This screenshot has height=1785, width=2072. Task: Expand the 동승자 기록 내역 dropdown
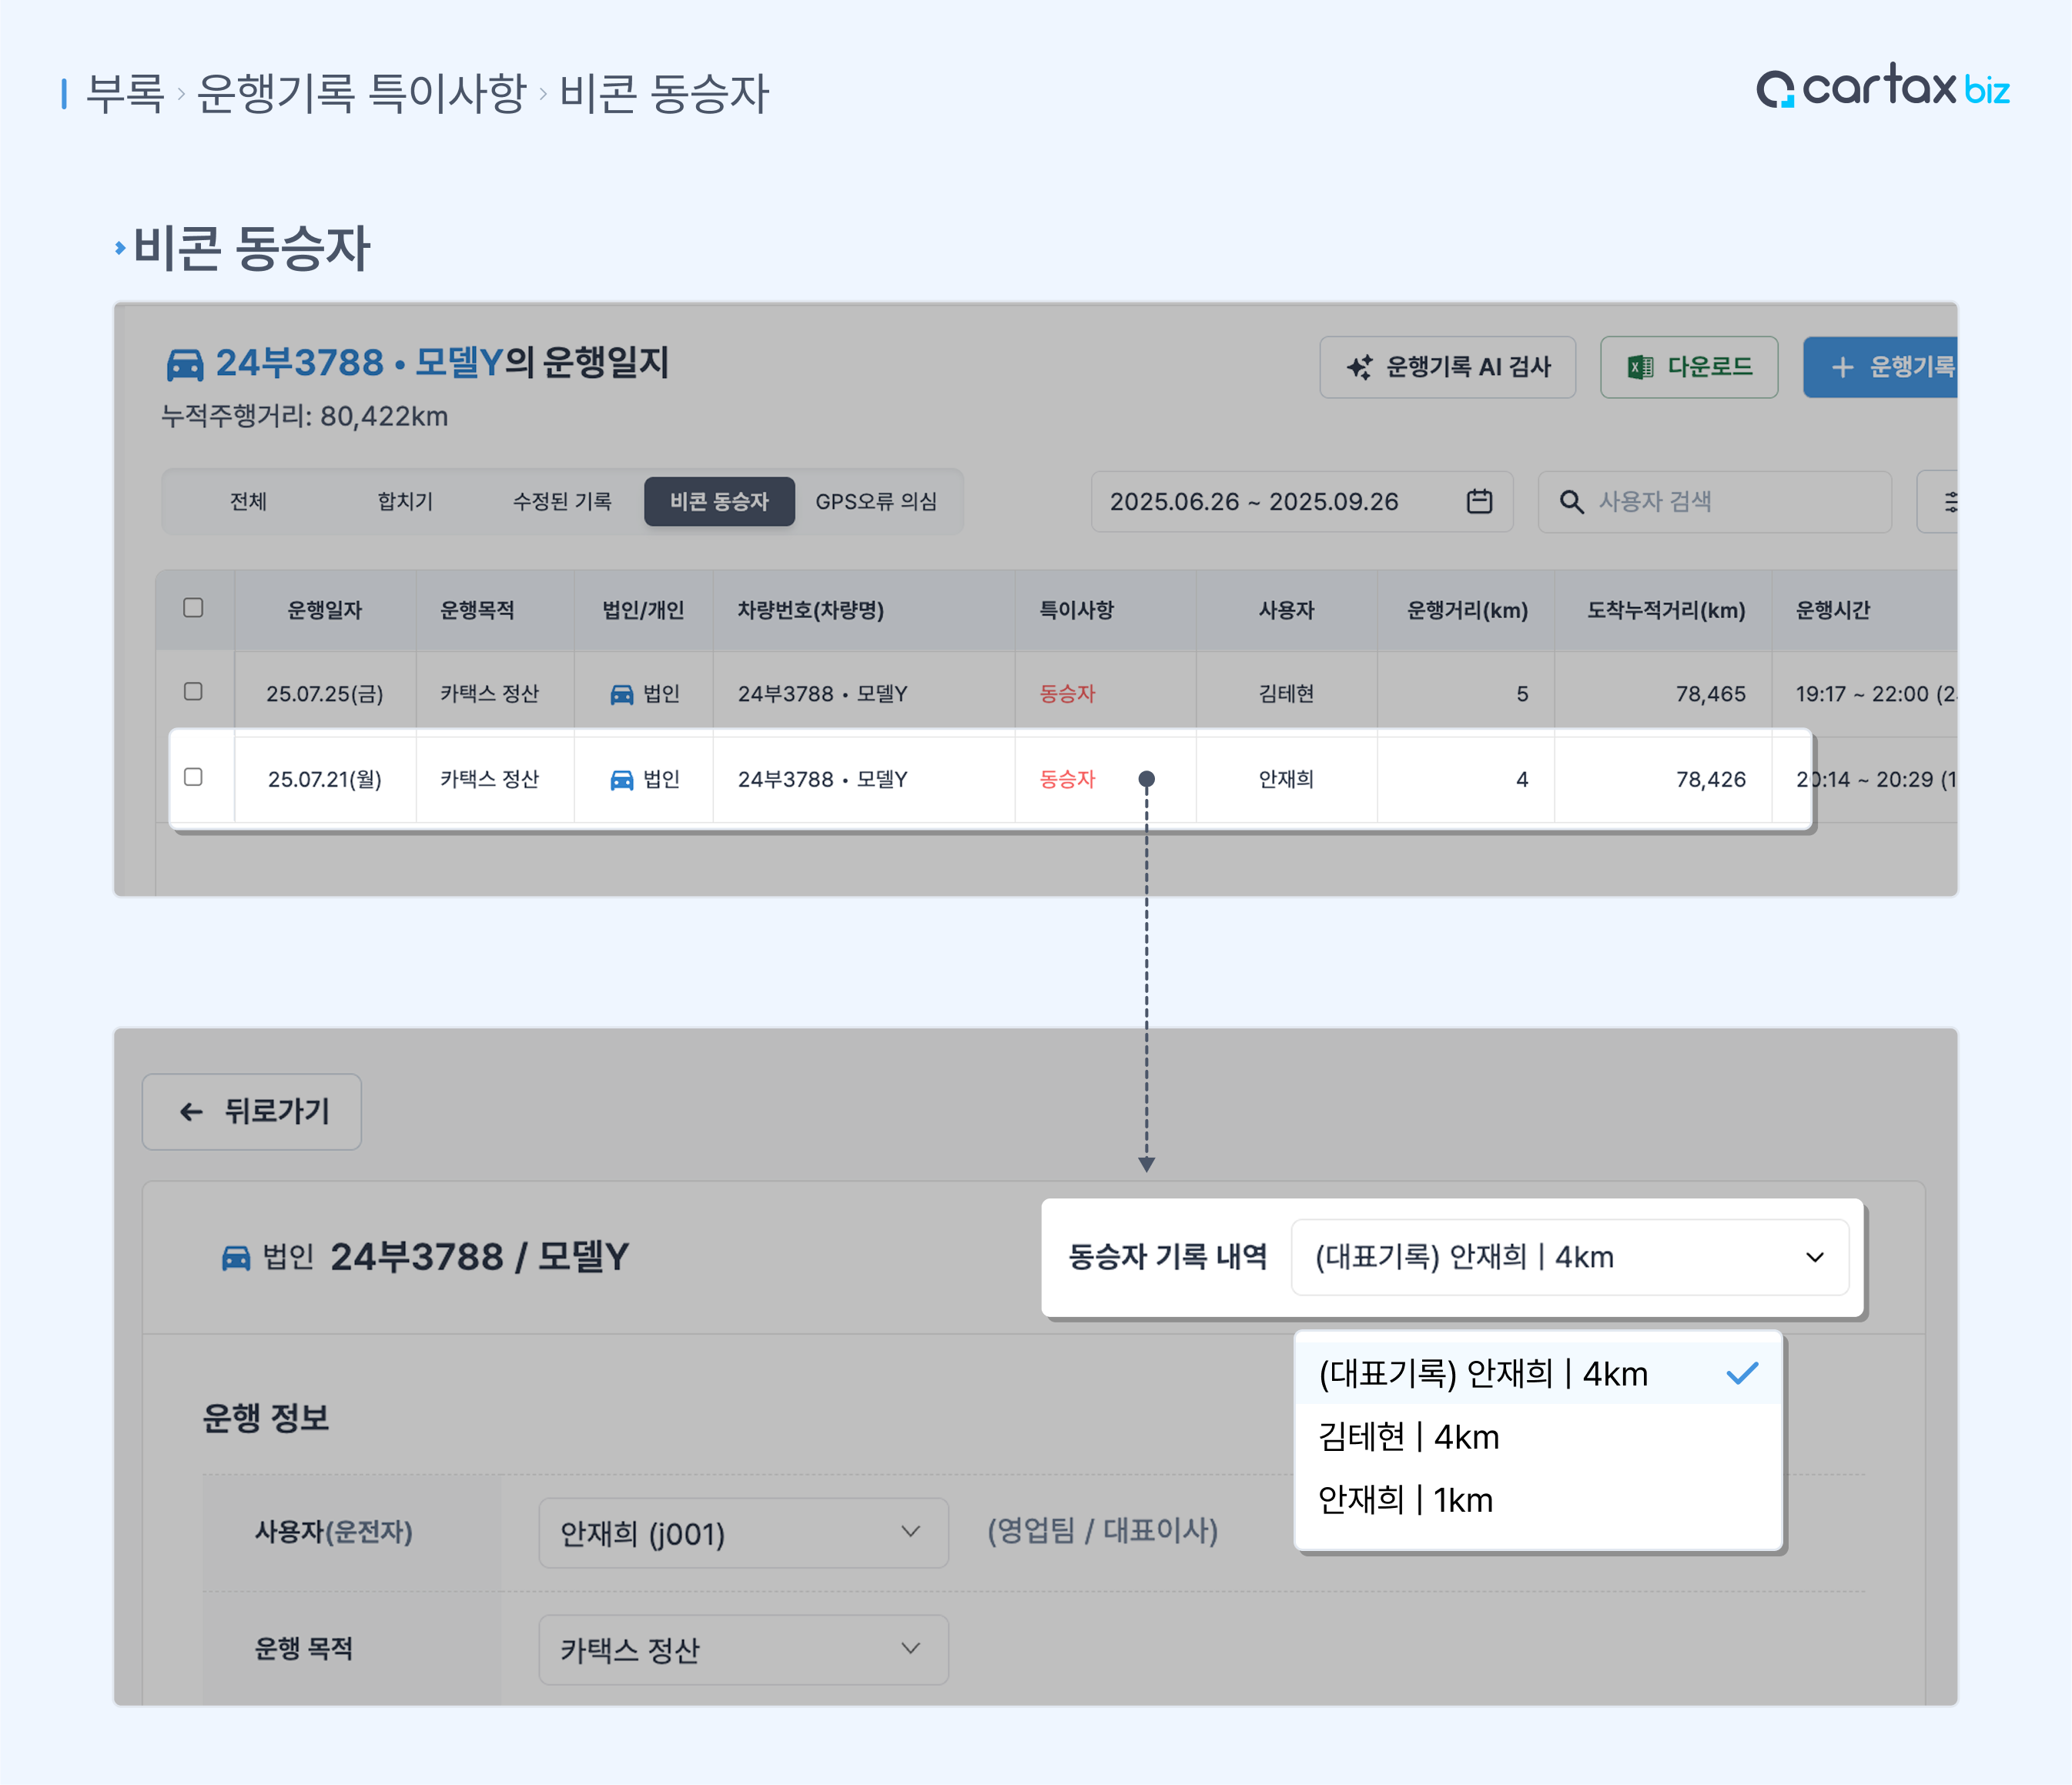click(1569, 1257)
